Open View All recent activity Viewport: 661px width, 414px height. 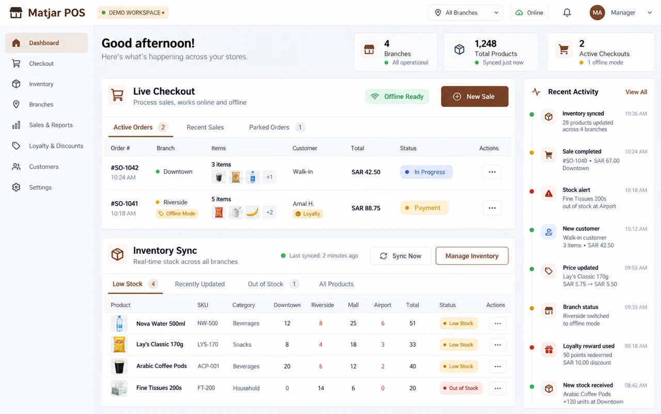click(x=636, y=92)
